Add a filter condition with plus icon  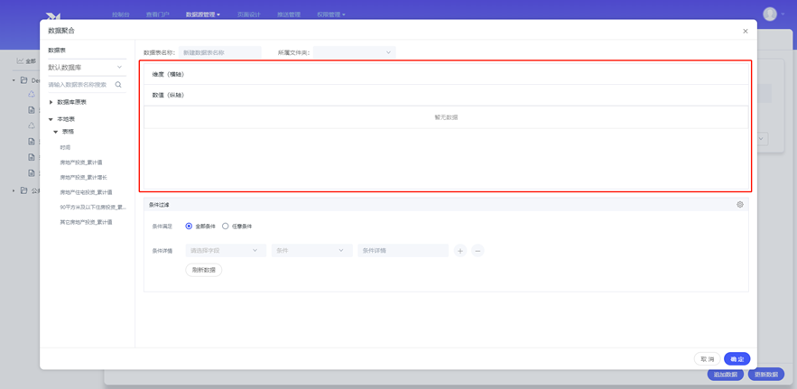click(x=460, y=251)
